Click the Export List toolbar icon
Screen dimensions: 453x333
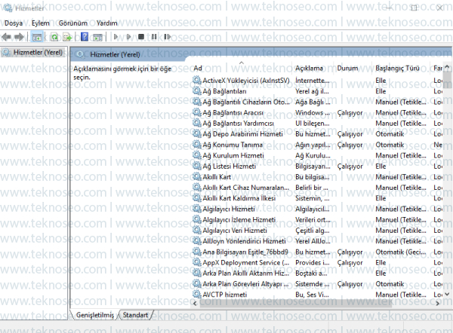click(67, 37)
